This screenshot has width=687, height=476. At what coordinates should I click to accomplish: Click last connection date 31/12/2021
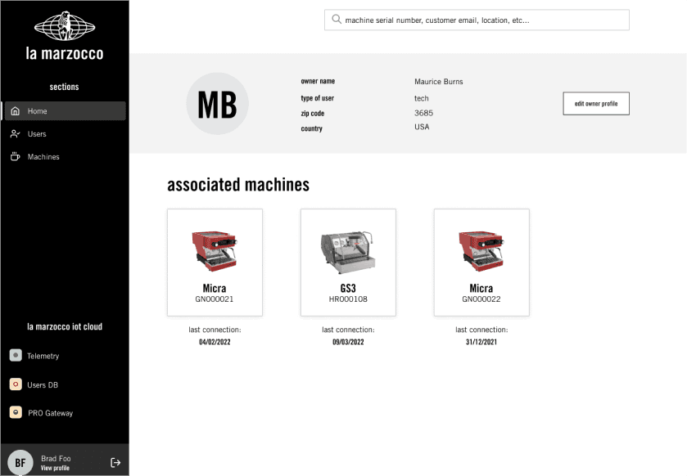(x=481, y=342)
